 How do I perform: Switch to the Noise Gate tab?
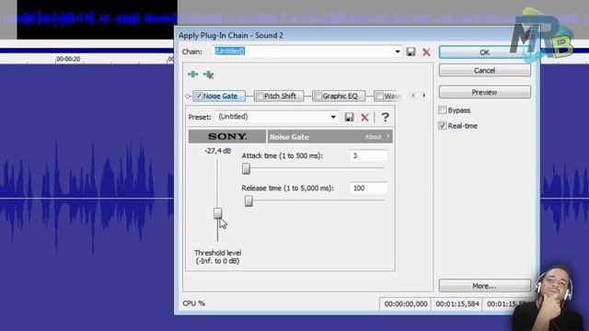coord(219,96)
